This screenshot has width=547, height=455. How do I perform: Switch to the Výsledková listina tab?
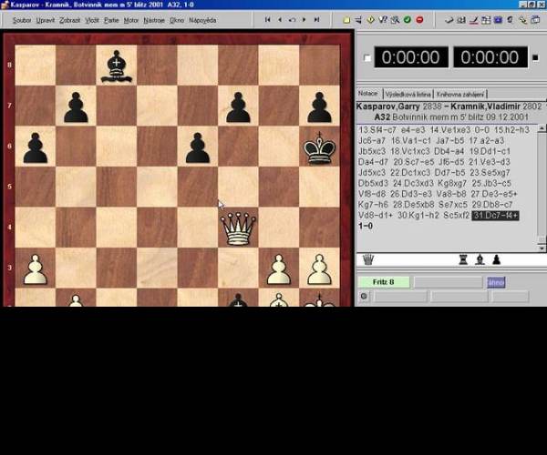tap(408, 95)
